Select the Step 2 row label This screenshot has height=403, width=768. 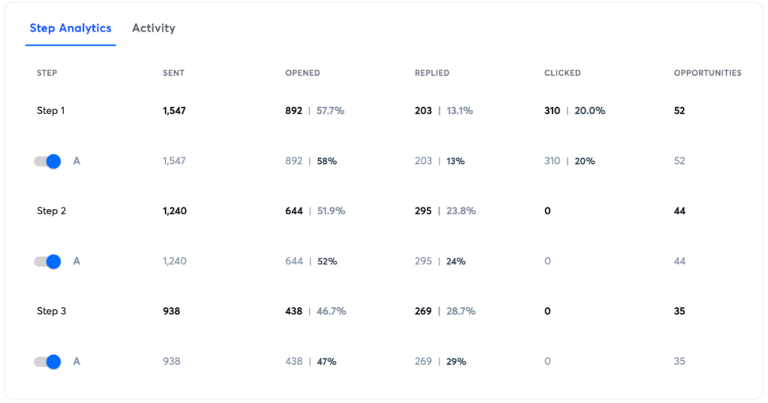(51, 211)
